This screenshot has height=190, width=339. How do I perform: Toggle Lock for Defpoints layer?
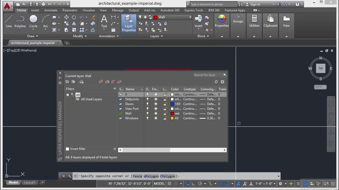[x=165, y=99]
